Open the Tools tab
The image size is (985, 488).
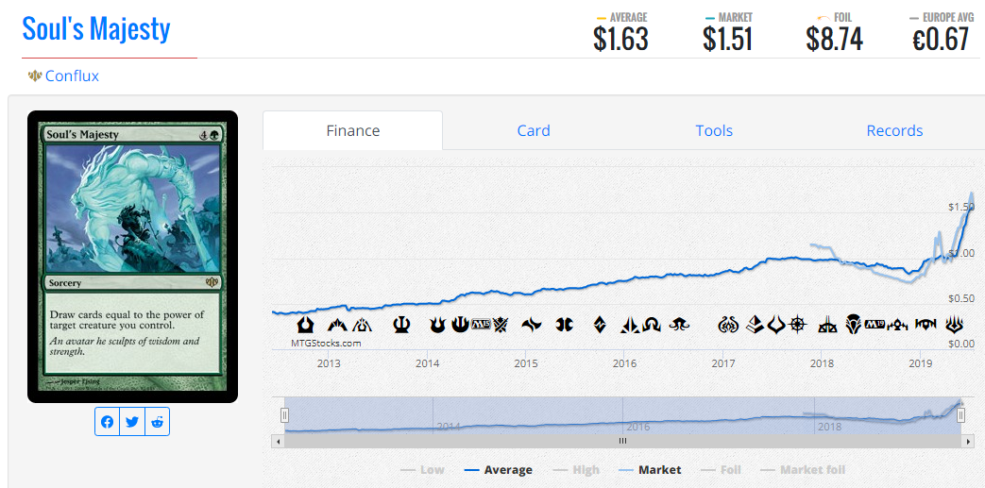coord(714,131)
